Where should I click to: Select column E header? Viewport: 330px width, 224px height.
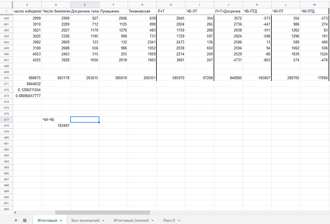tap(85, 5)
